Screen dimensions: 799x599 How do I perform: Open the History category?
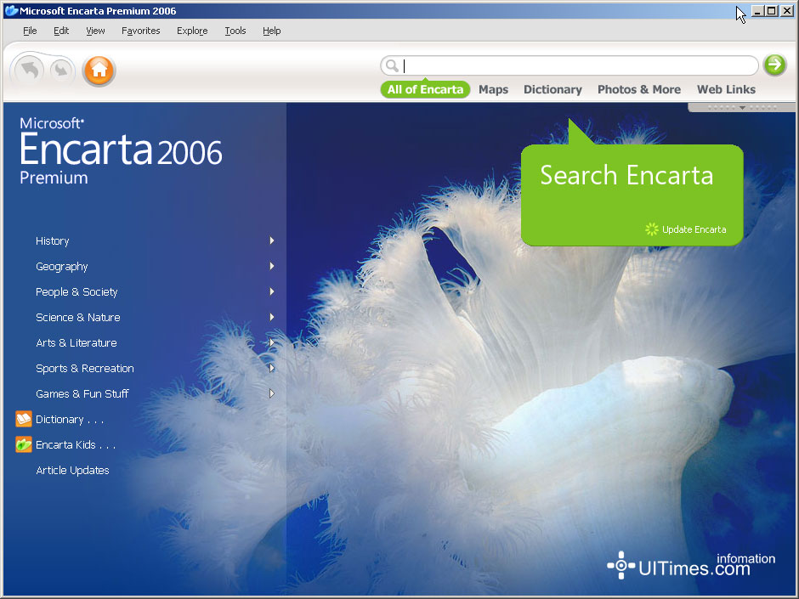click(53, 241)
